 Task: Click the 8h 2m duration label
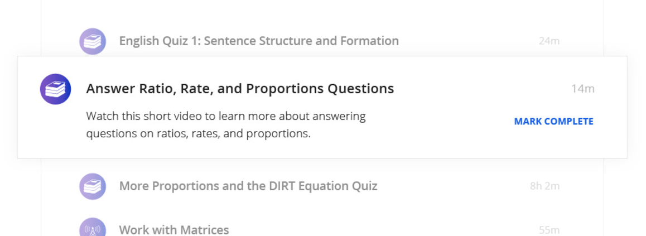point(544,186)
